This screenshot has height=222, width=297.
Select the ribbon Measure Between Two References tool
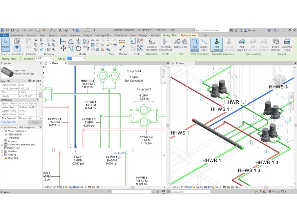coord(122,41)
